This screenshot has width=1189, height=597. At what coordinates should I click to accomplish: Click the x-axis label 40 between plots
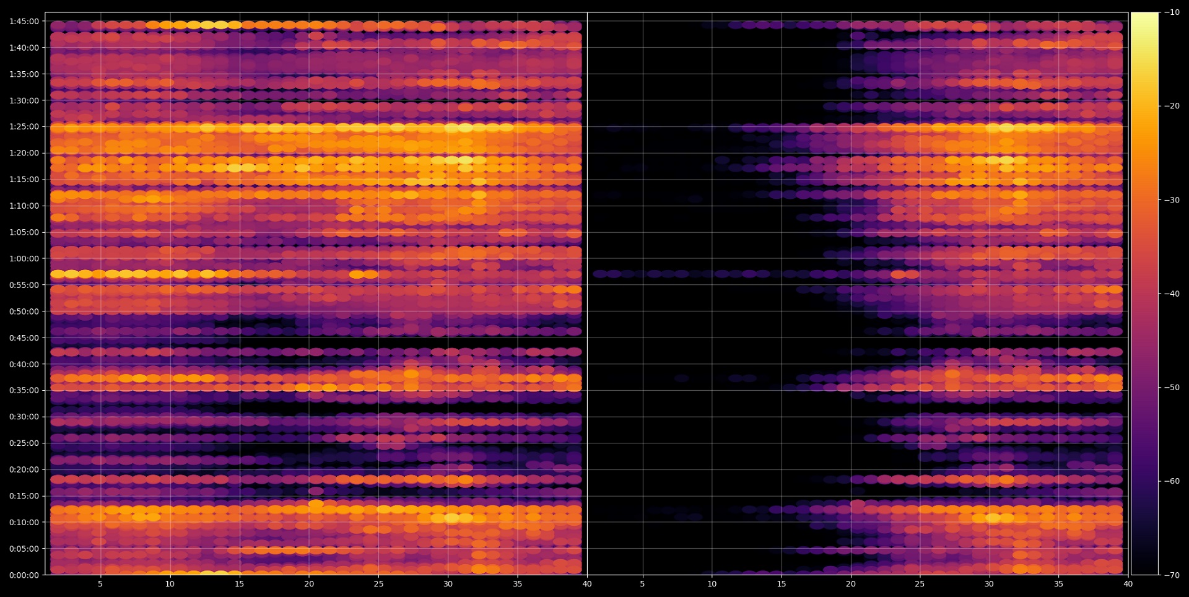coord(587,584)
